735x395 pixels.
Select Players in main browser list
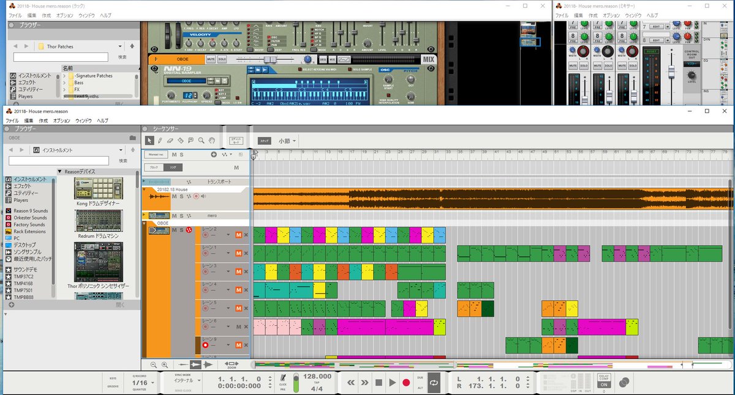(x=21, y=200)
